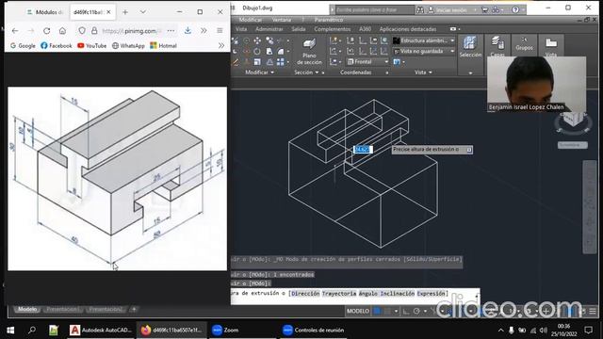Toggle the grid display in AutoCAD status bar
603x339 pixels.
378,311
